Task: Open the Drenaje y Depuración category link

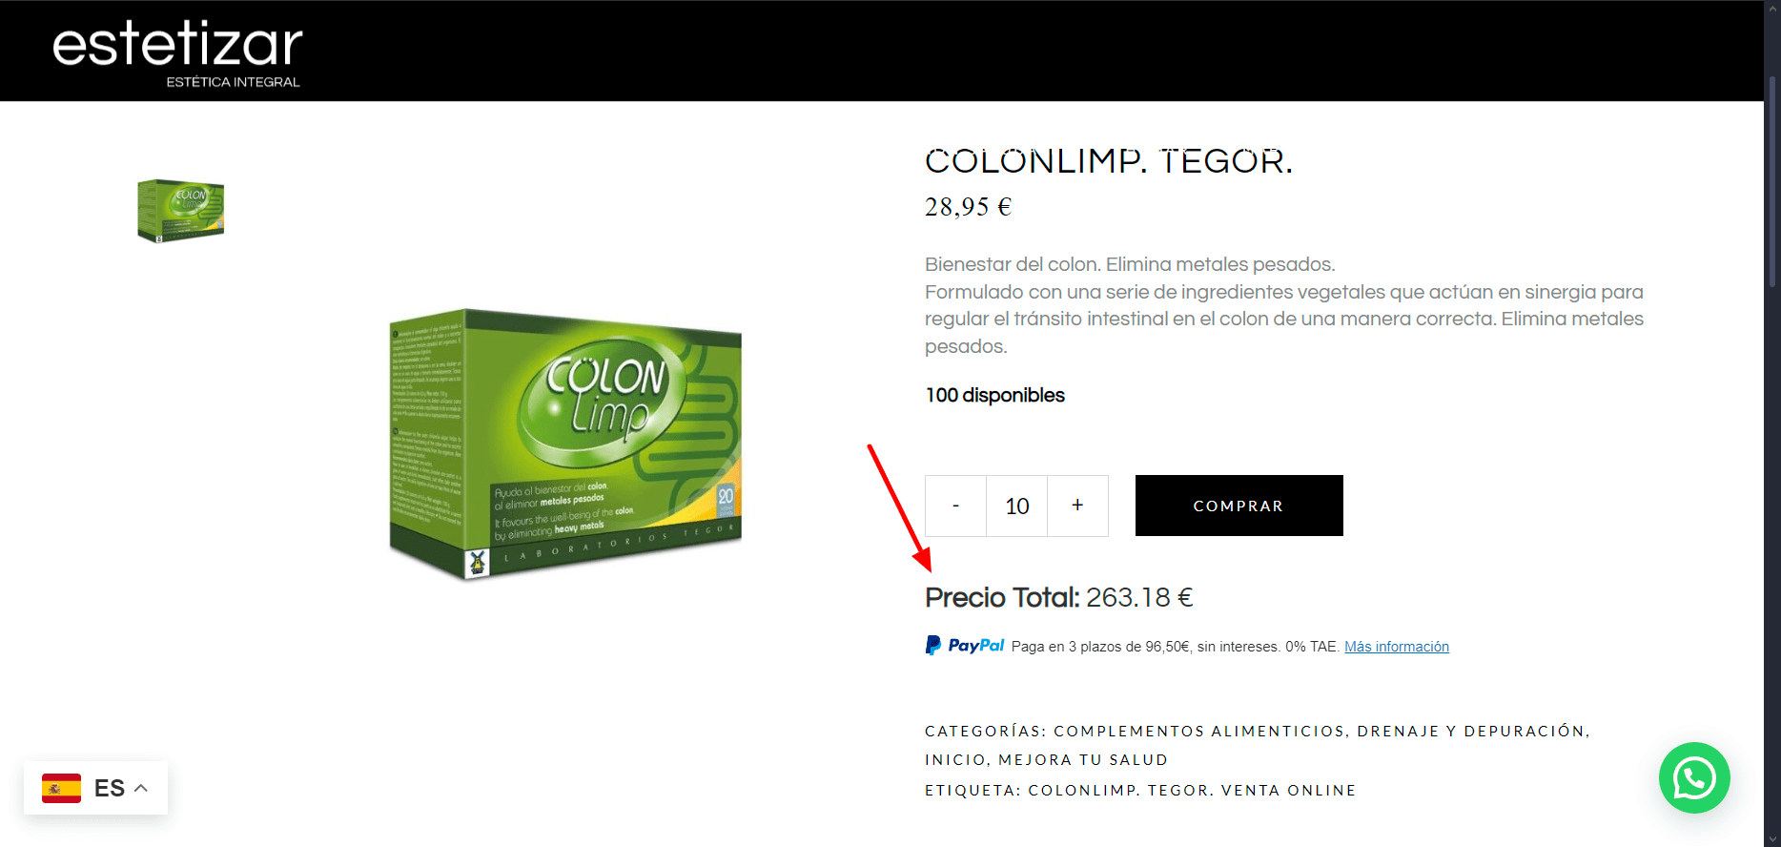Action: (1470, 732)
